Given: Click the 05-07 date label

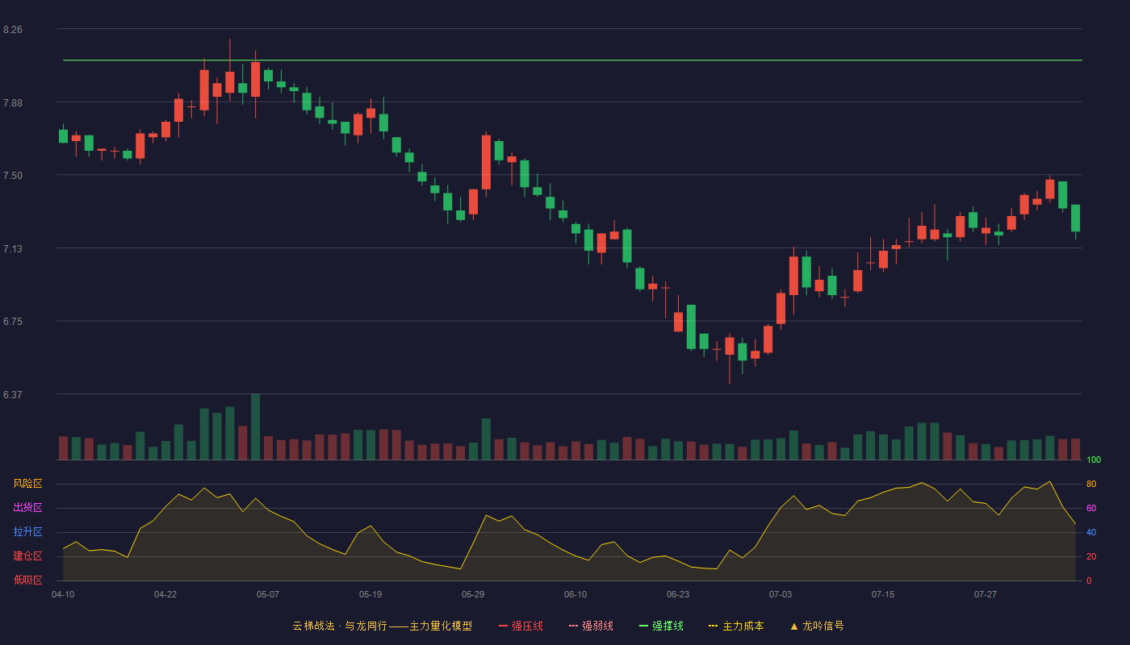Looking at the screenshot, I should (268, 594).
